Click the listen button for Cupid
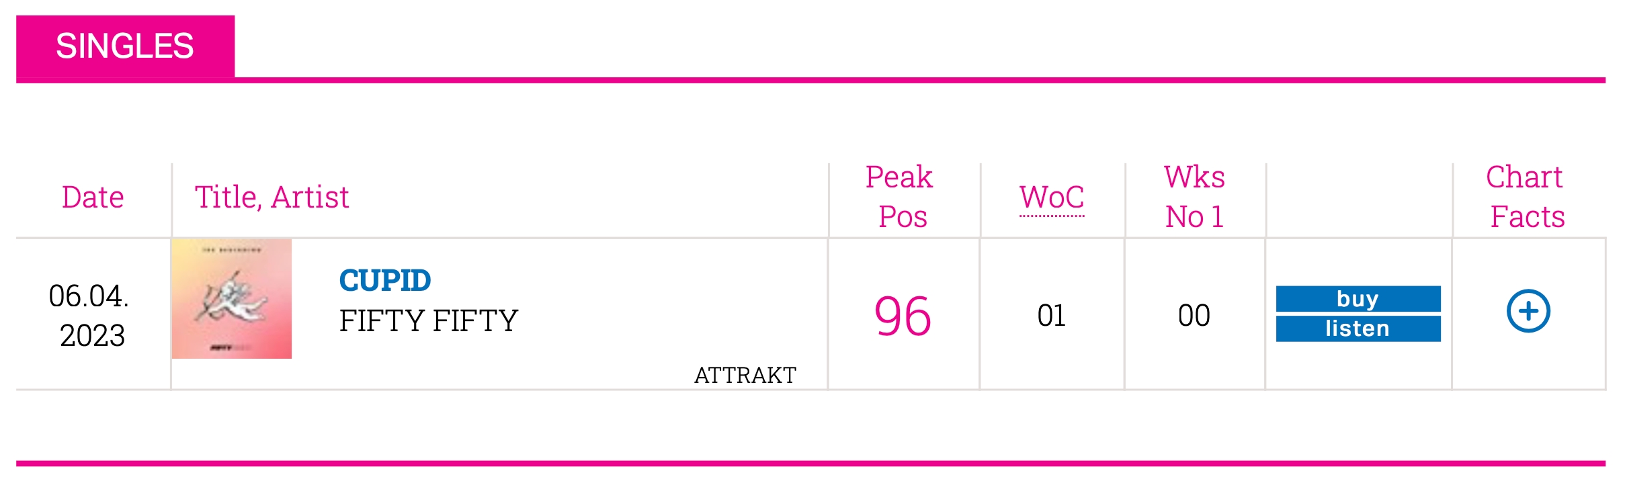The height and width of the screenshot is (481, 1625). coord(1358,329)
